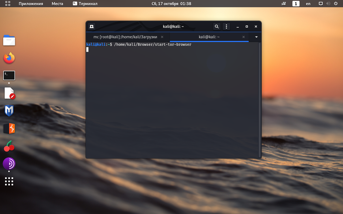Open the power menu icon

click(x=336, y=3)
